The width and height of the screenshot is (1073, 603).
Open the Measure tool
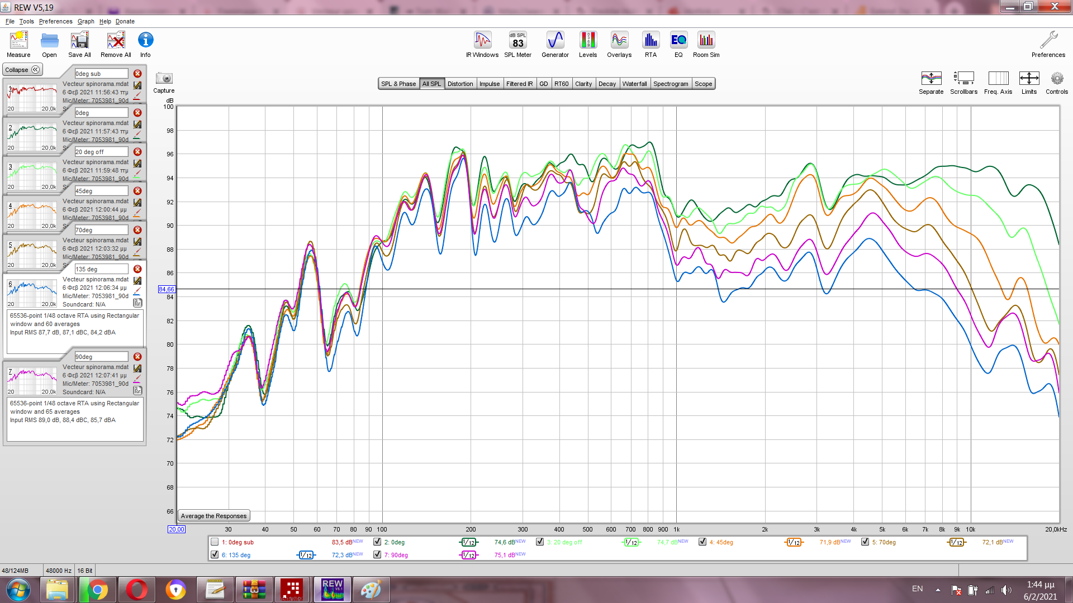(x=18, y=44)
